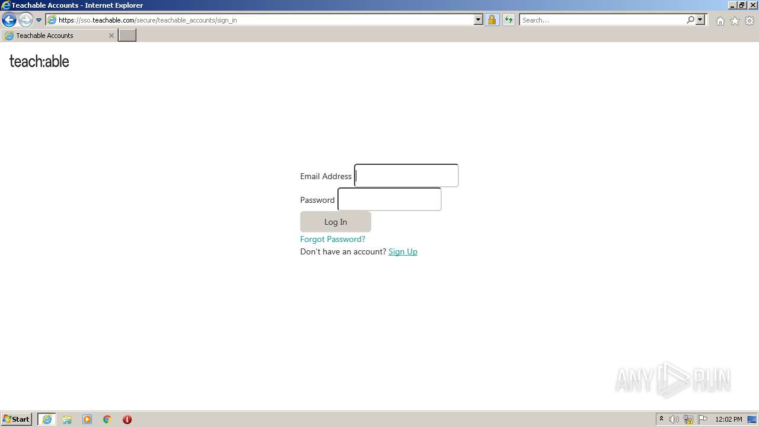Select the Teachable Accounts tab

click(59, 36)
